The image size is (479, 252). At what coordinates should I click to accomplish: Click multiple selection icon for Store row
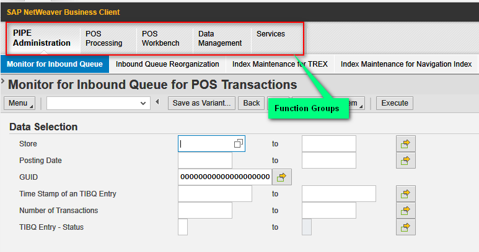(405, 144)
